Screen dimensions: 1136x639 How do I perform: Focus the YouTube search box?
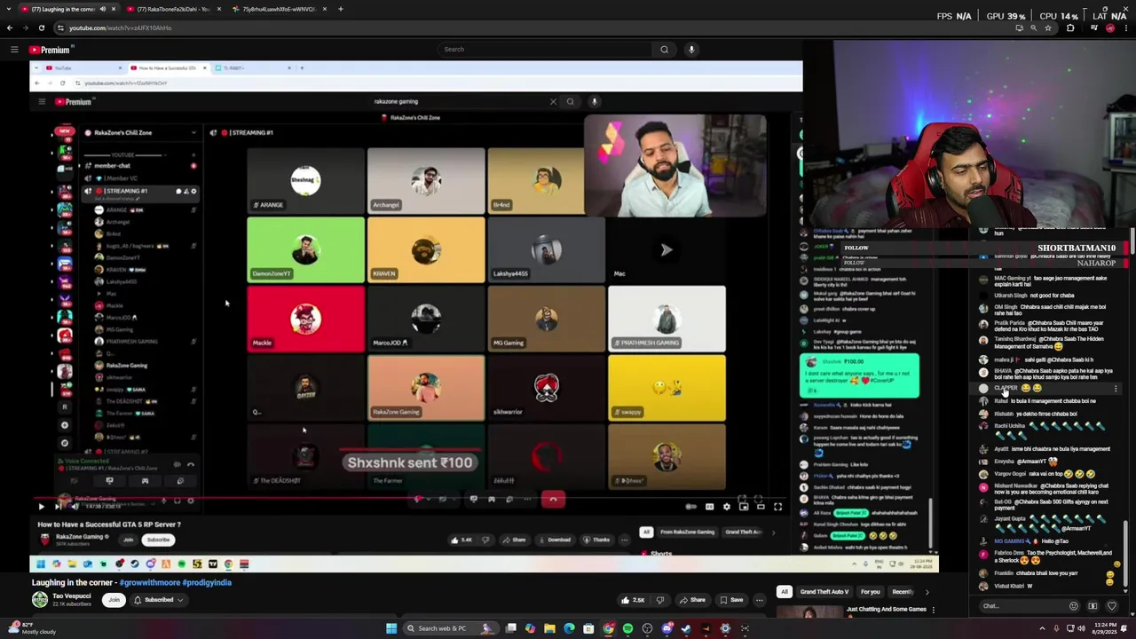[546, 50]
